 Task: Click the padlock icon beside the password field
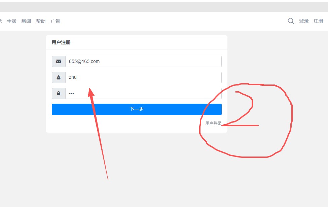(x=59, y=93)
